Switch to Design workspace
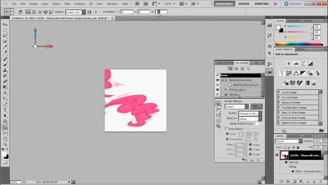Viewport: 328px width, 185px height. 244,4
